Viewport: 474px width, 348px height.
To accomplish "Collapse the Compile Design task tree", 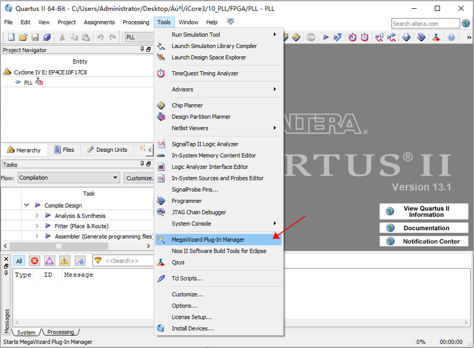I will click(x=26, y=206).
